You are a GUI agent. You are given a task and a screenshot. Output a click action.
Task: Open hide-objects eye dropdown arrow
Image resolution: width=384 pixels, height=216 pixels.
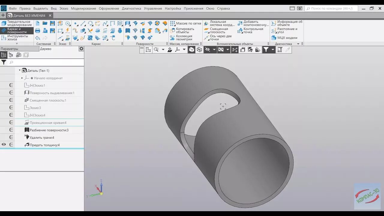[214, 49]
